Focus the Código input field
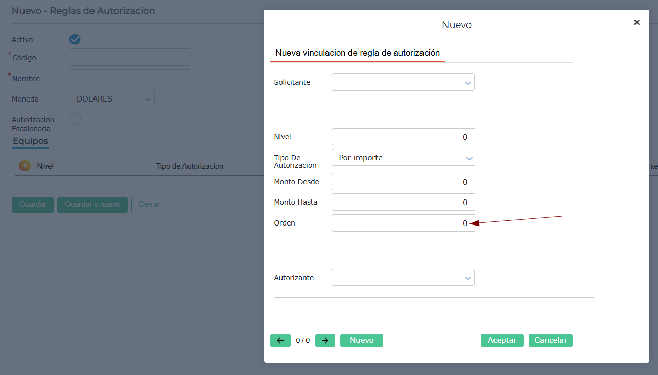 tap(129, 57)
